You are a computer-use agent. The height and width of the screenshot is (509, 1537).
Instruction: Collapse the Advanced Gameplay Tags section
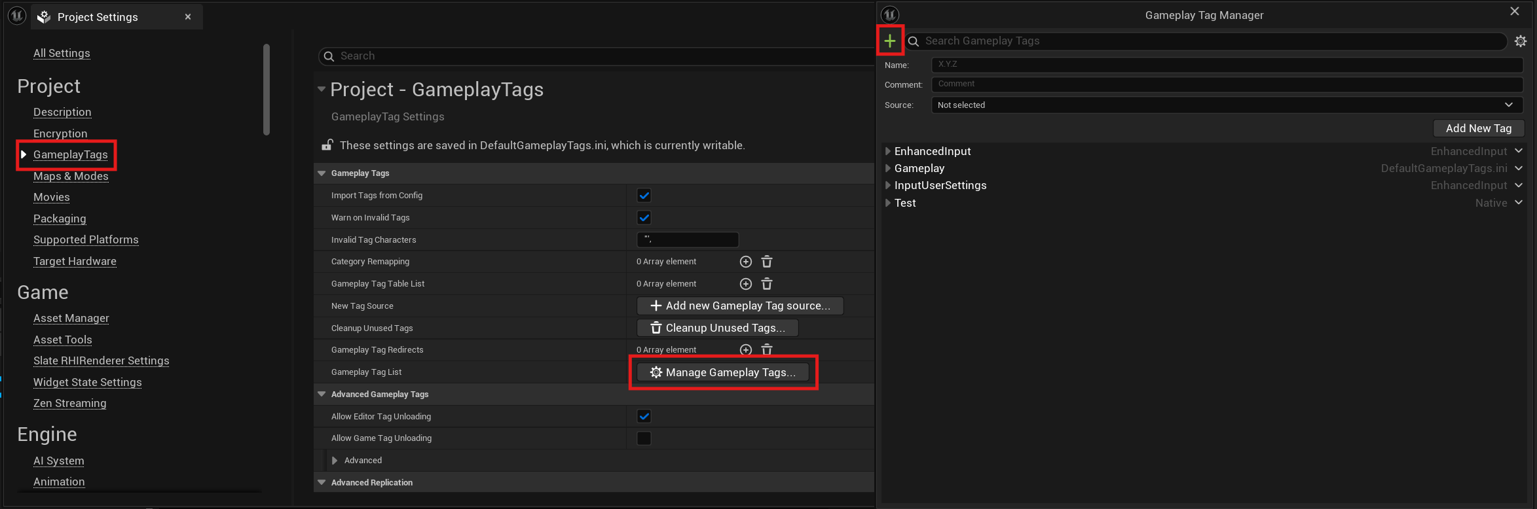click(x=322, y=395)
